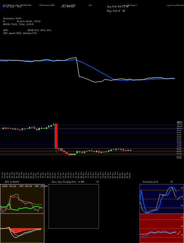Screen dimensions: 184x243
Task: Click the blue 12-day SMA line on chart
Action: [x=96, y=69]
